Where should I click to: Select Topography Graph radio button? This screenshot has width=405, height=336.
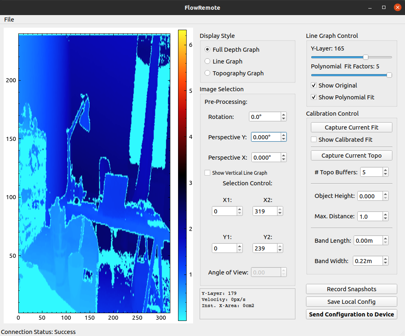(x=208, y=73)
